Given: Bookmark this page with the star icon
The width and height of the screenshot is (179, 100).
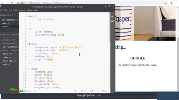Looking at the screenshot, I should [166, 3].
